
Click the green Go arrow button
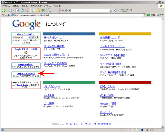pyautogui.click(x=149, y=15)
